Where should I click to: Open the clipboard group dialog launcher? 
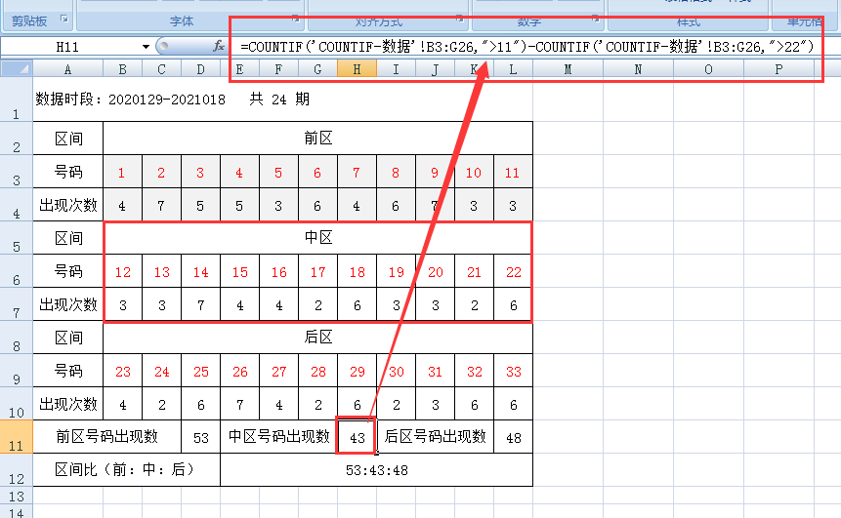(64, 20)
